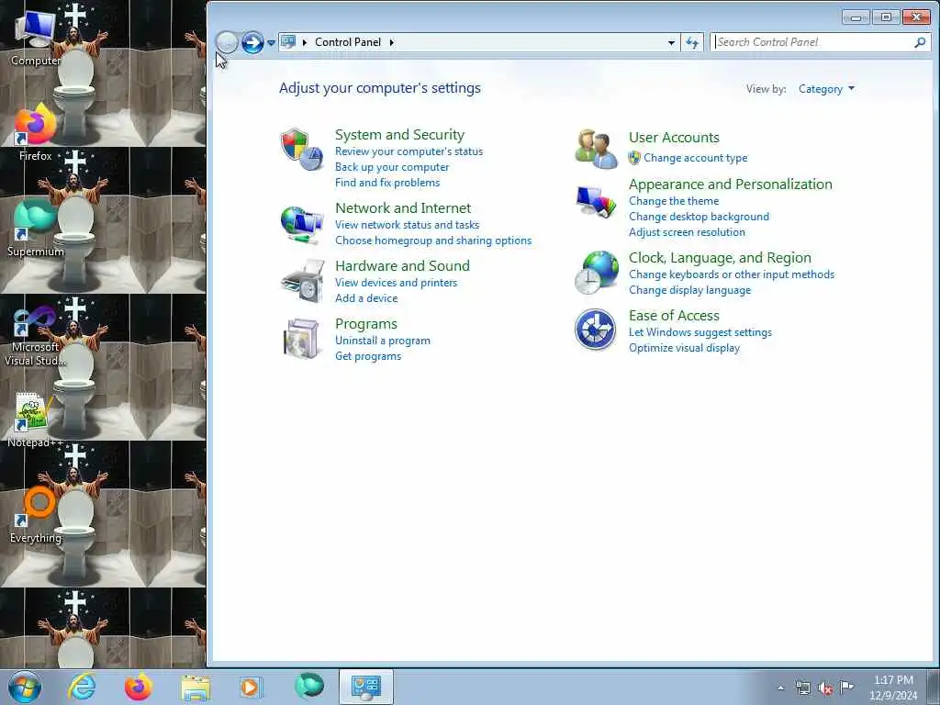The height and width of the screenshot is (705, 940).
Task: Open the Programs heading link
Action: (x=366, y=324)
